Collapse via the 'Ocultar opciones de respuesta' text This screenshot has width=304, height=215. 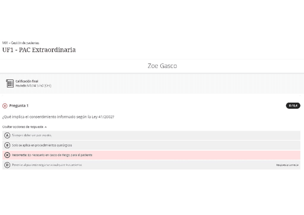(x=23, y=127)
